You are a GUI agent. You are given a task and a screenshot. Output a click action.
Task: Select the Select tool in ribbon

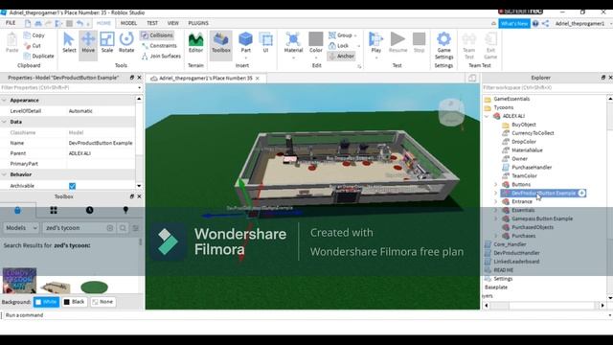click(x=69, y=42)
